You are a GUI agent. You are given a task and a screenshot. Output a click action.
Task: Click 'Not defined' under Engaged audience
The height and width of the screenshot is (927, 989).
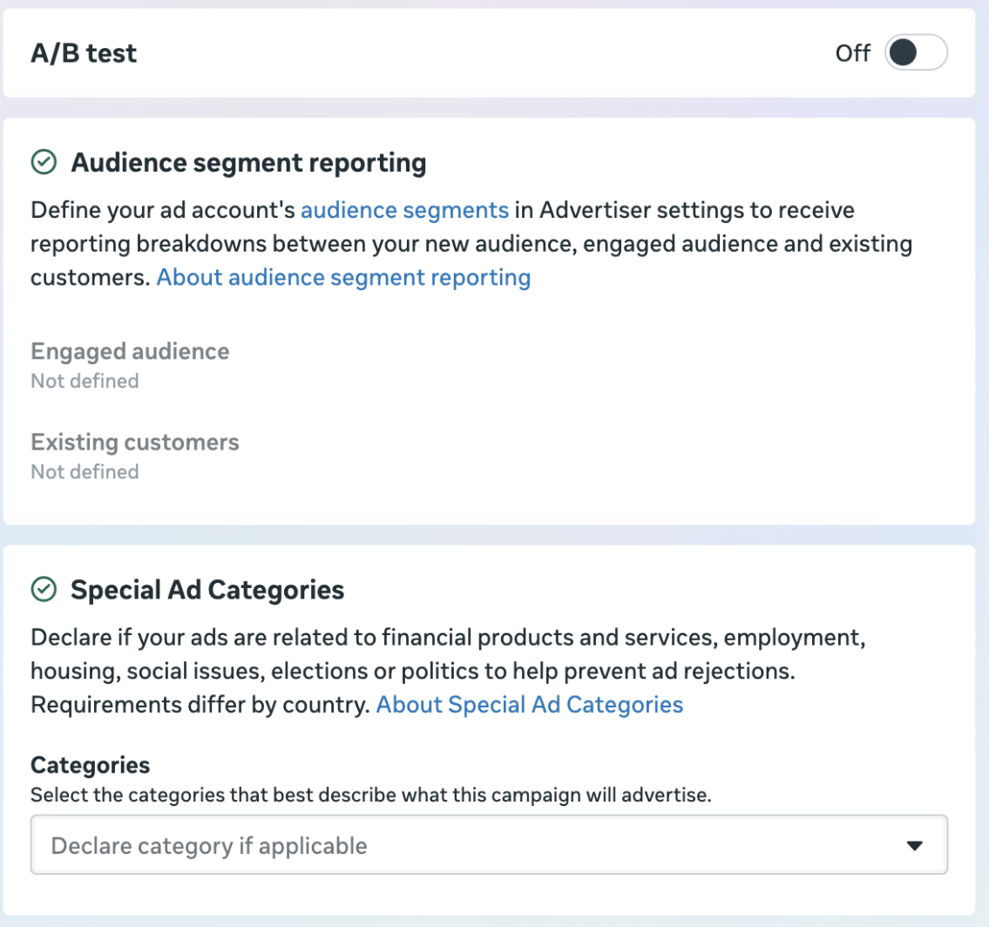point(85,381)
